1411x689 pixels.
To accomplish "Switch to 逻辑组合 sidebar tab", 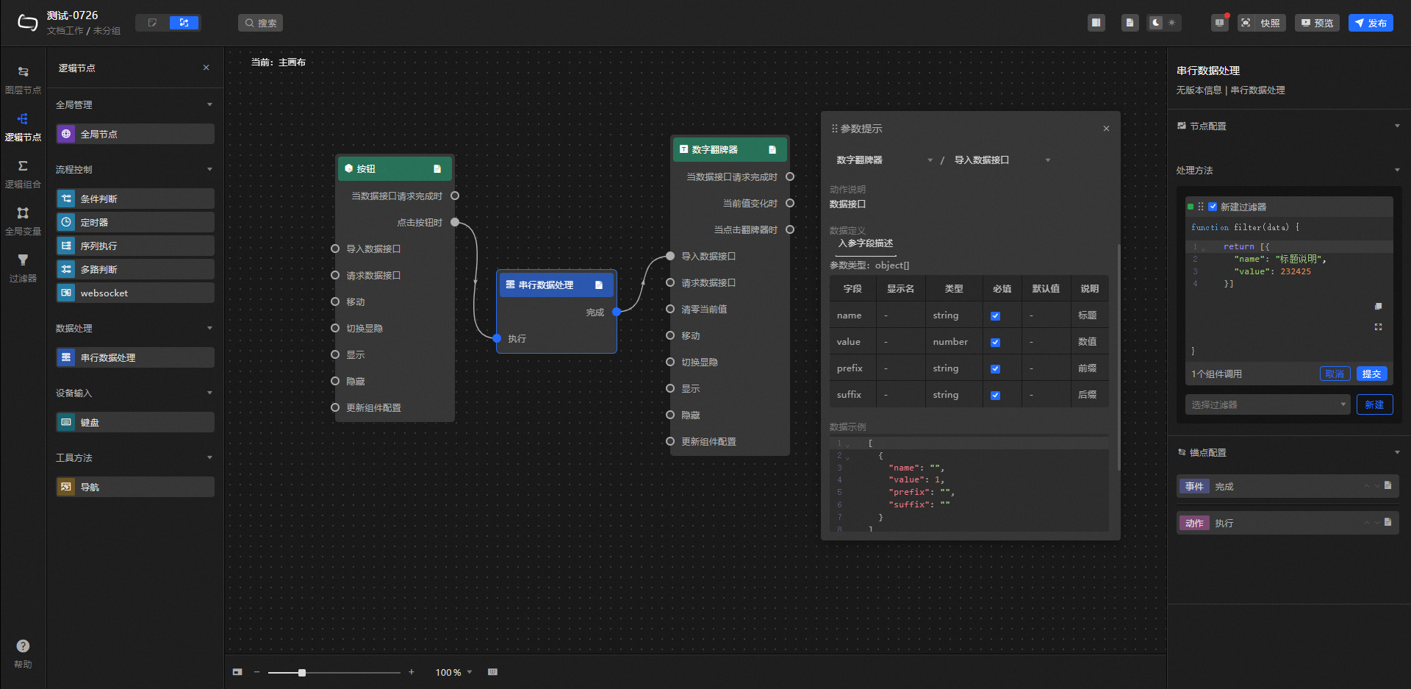I will pyautogui.click(x=23, y=174).
